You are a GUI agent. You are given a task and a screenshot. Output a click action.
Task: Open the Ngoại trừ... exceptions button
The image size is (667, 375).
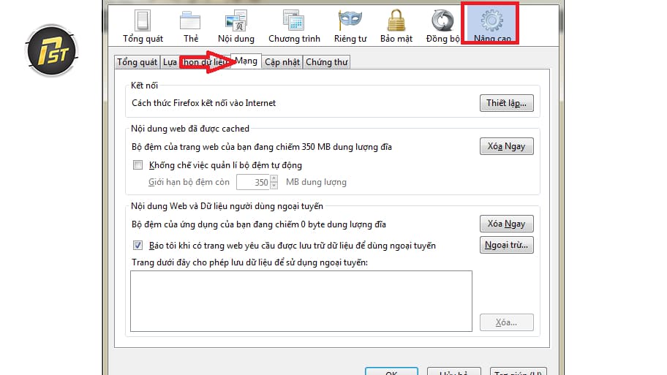[506, 245]
